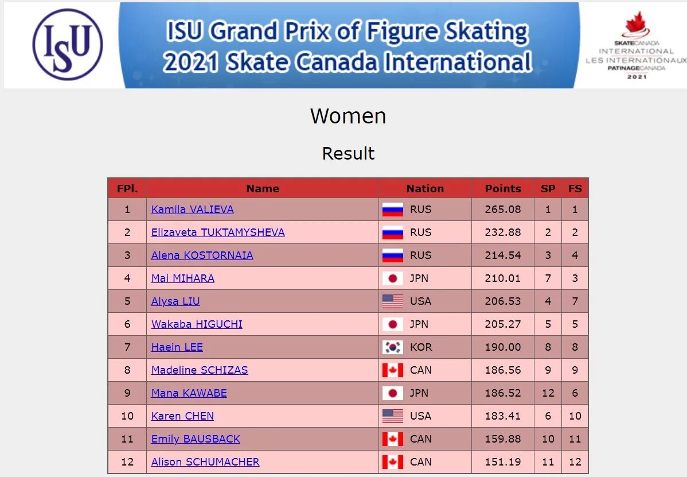Click the Korean flag in Haein Lee's row

pos(393,347)
